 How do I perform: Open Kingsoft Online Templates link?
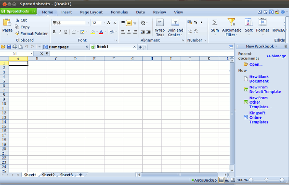click(x=259, y=117)
